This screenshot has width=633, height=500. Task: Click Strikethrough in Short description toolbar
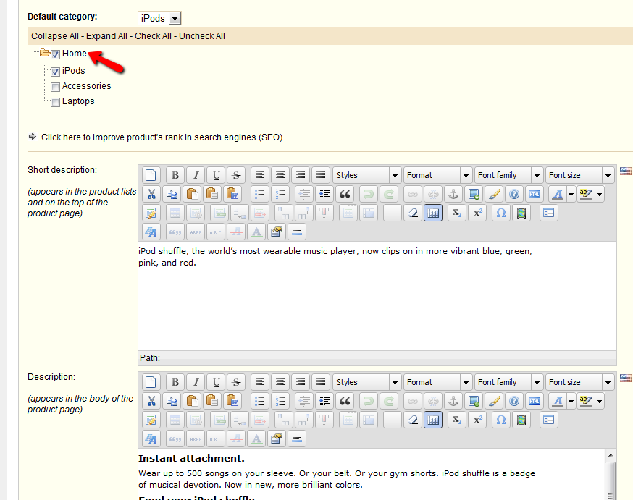(237, 175)
